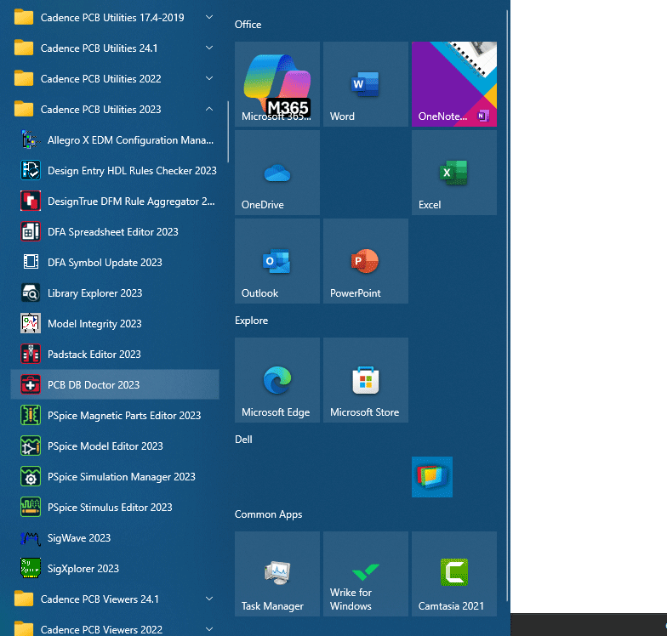
Task: Open the OneNote tile
Action: click(454, 84)
